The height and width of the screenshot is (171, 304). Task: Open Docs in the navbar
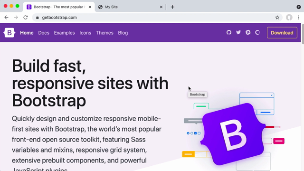44,33
